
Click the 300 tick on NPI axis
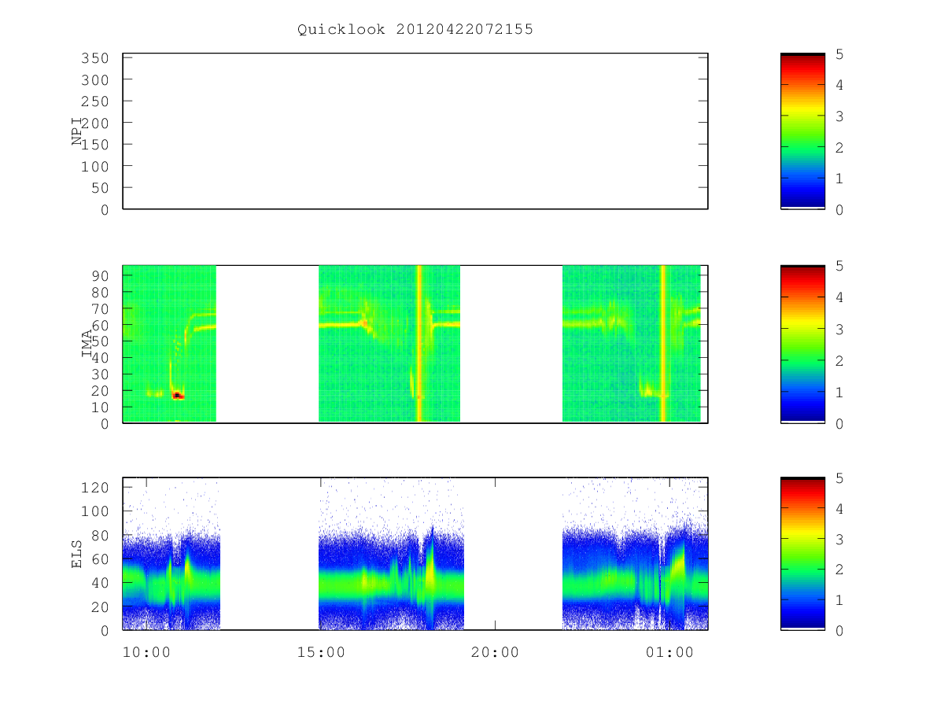[95, 80]
